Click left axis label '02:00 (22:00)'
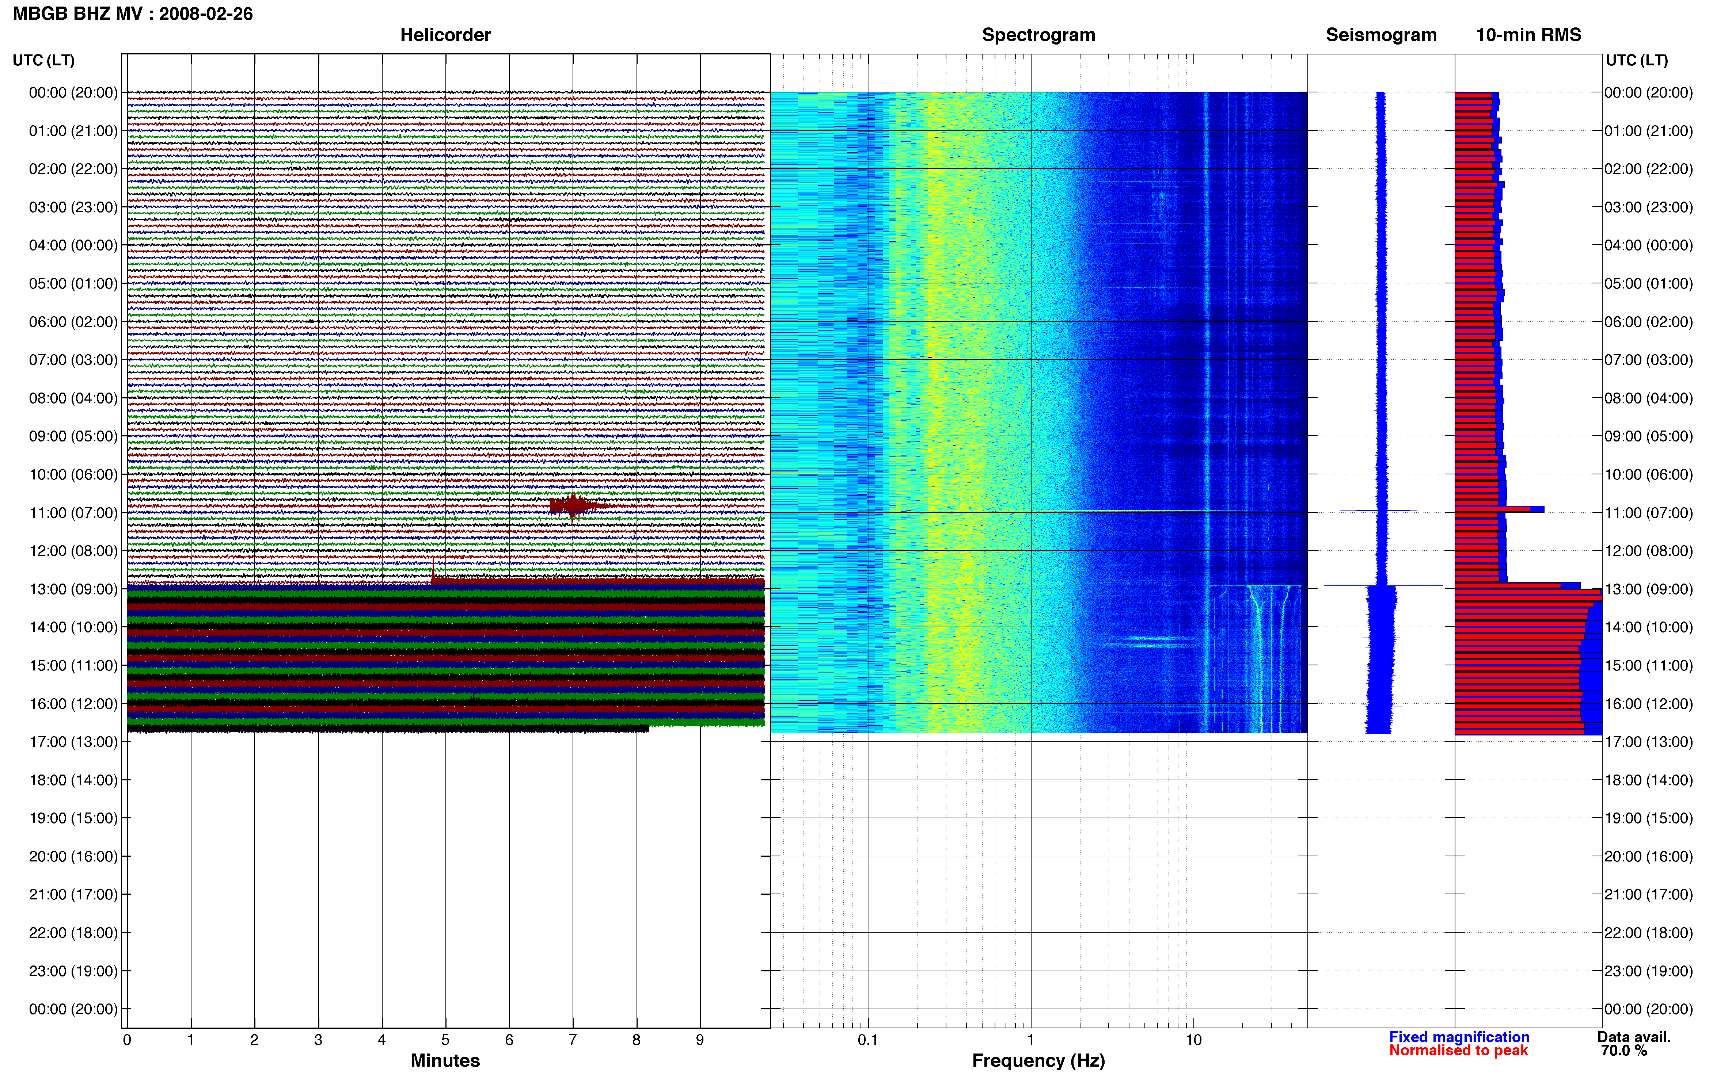 coord(73,169)
